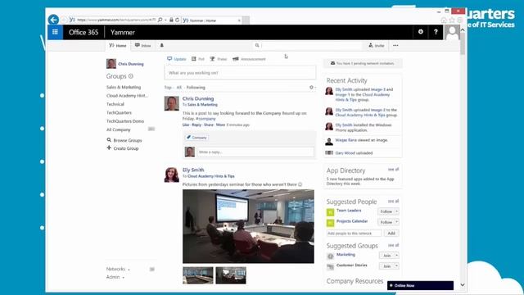Open the address bar dropdown arrow
Screen dimensions: 524x295
(165, 20)
